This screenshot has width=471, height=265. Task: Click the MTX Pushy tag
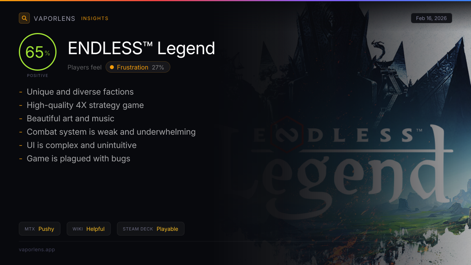click(40, 229)
